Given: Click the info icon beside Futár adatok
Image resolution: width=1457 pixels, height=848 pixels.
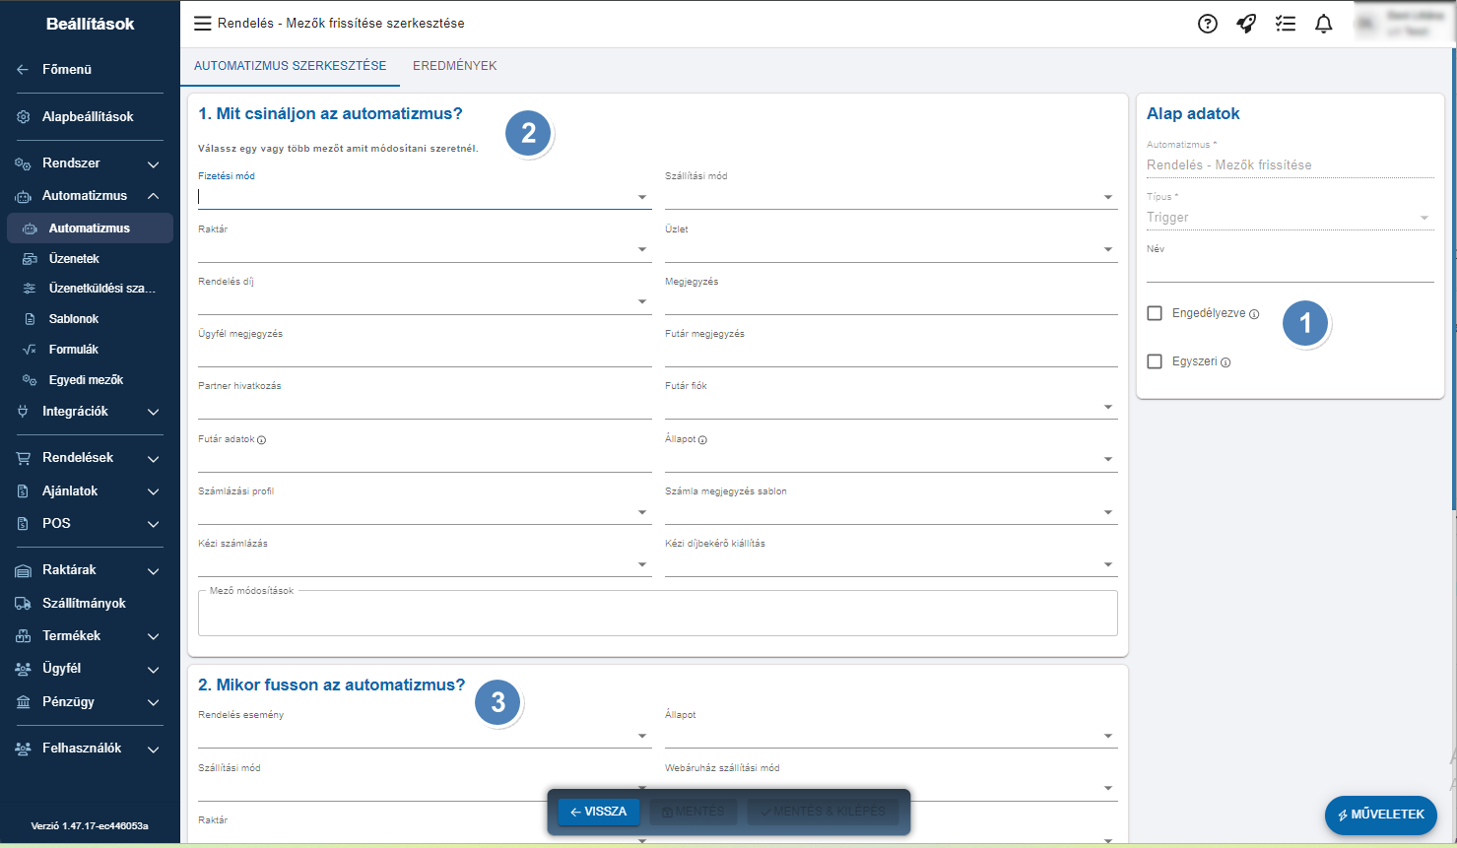Looking at the screenshot, I should (x=261, y=440).
